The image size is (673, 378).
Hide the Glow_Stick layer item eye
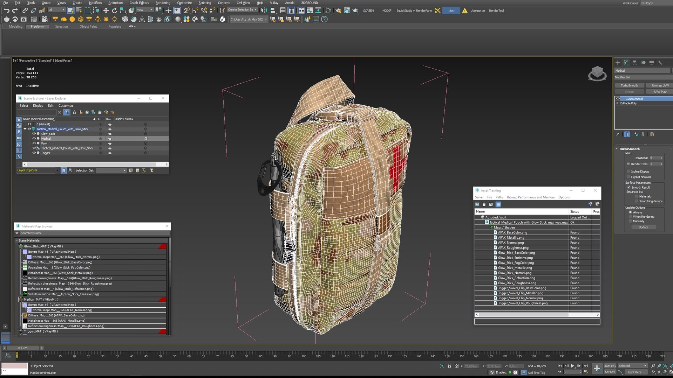34,134
